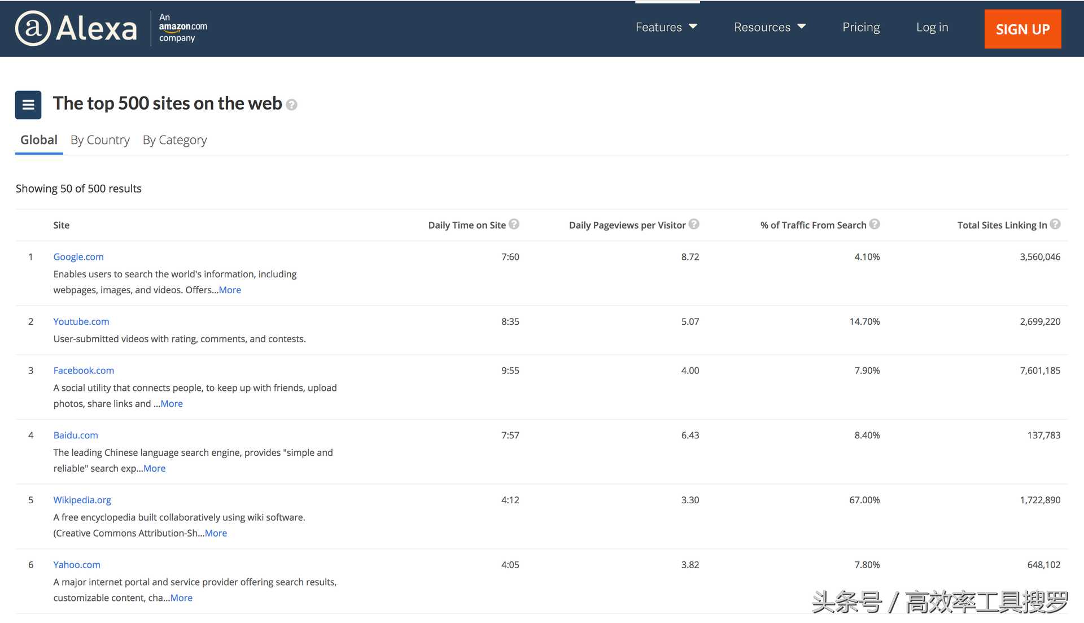Select Youtube's search traffic value 14.70%
1084x623 pixels.
click(x=864, y=321)
